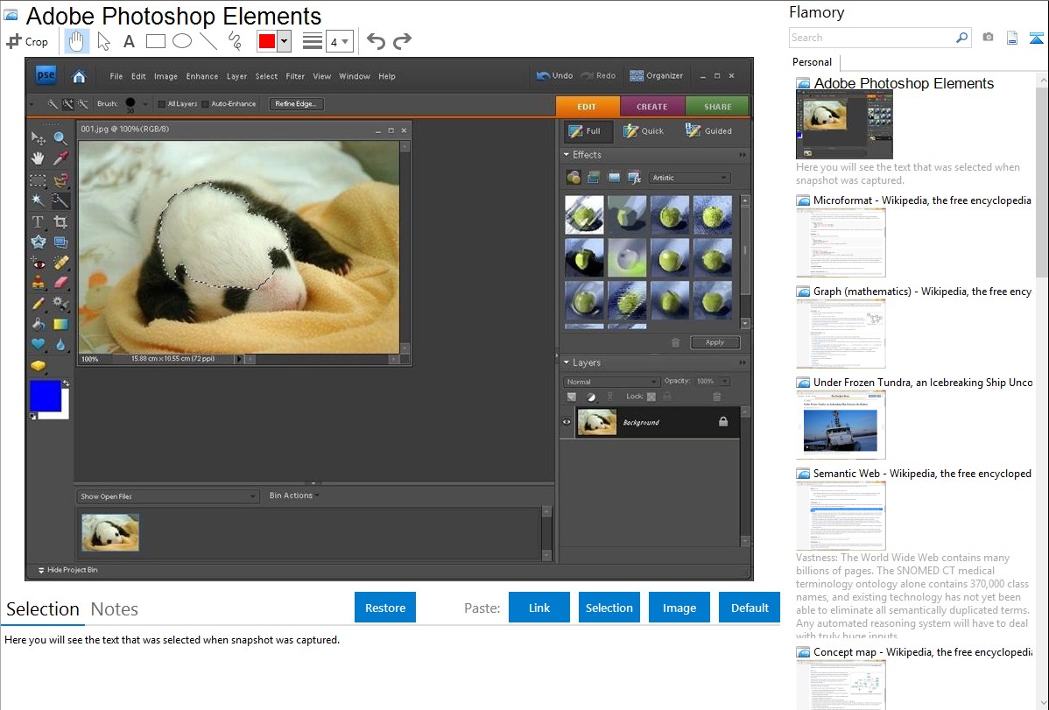The width and height of the screenshot is (1049, 710).
Task: Click the camera icon in Flamory panel
Action: (988, 38)
